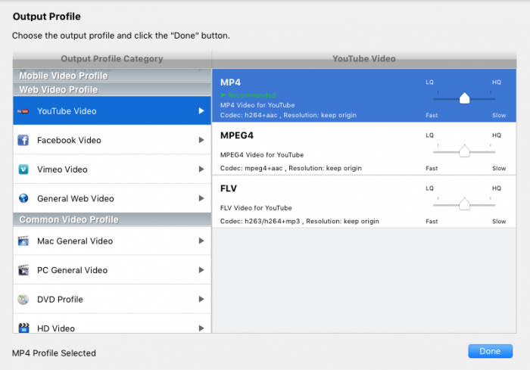Select the YouTube Video category
This screenshot has height=370, width=530.
(x=112, y=110)
